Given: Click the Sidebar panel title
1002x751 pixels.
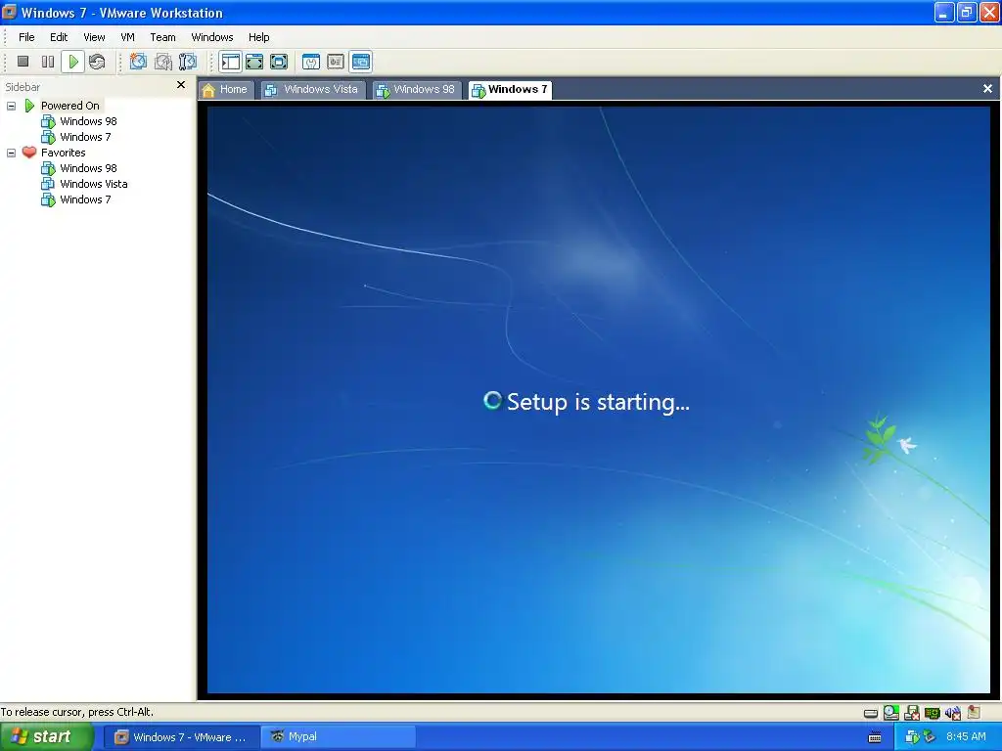Looking at the screenshot, I should (x=23, y=87).
